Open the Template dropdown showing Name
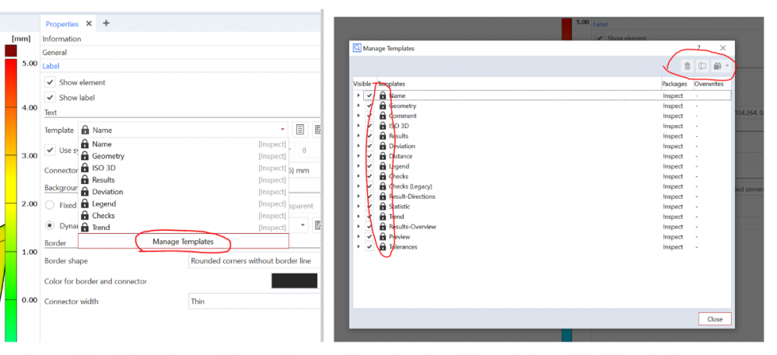The image size is (777, 355). (x=184, y=130)
